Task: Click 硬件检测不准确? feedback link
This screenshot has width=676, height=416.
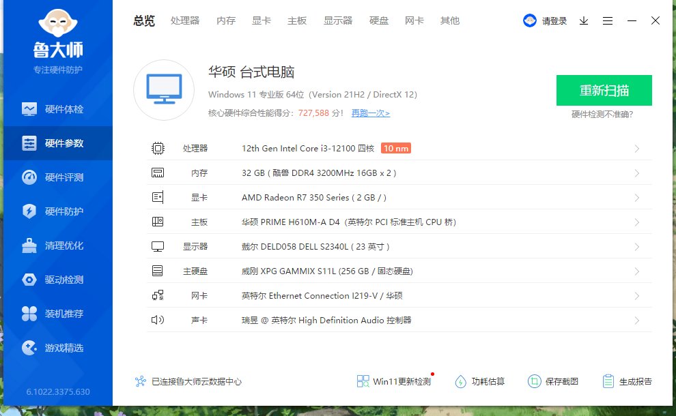Action: (602, 114)
